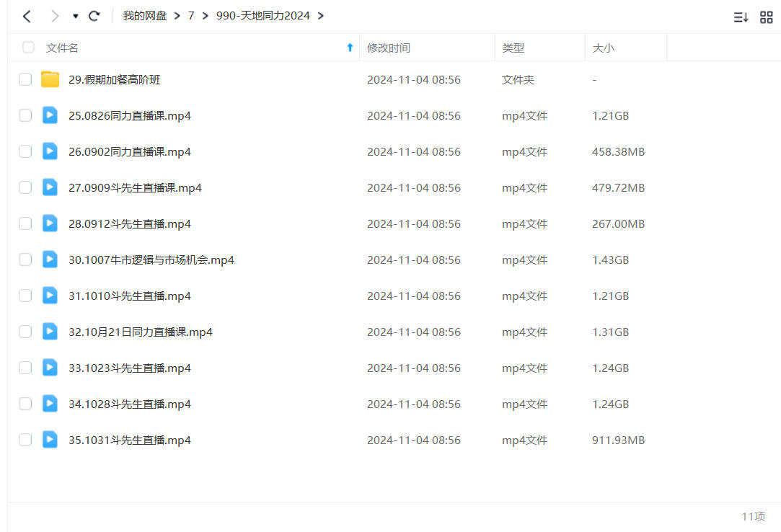
Task: Click video icon of 30.1007牛市逻辑与市场机会.mp4
Action: coord(50,259)
